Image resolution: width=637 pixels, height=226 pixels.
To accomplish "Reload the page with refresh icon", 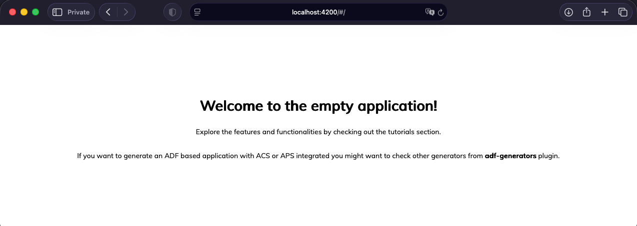I will (x=441, y=12).
